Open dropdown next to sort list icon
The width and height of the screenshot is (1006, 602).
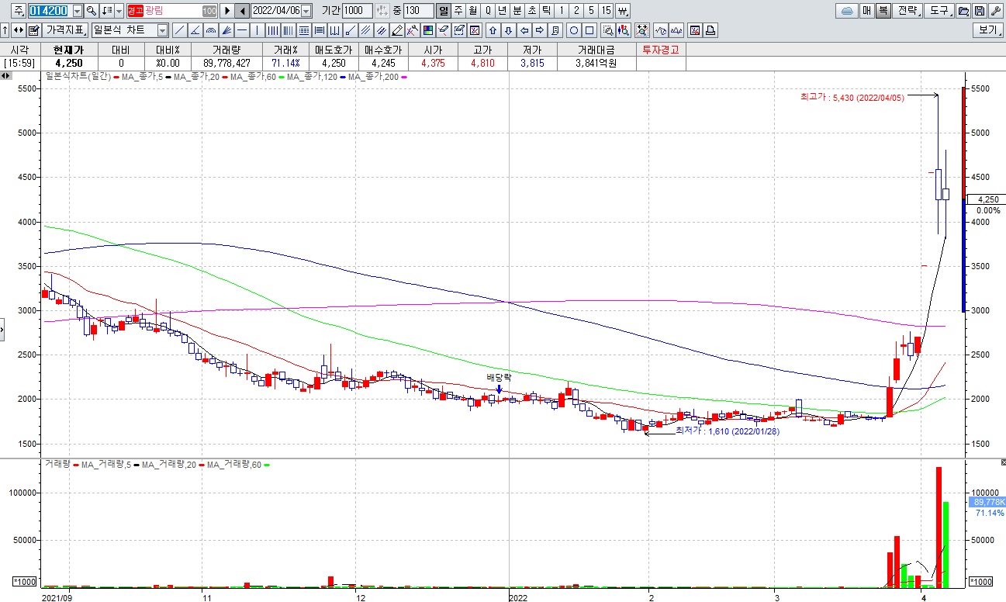(119, 11)
